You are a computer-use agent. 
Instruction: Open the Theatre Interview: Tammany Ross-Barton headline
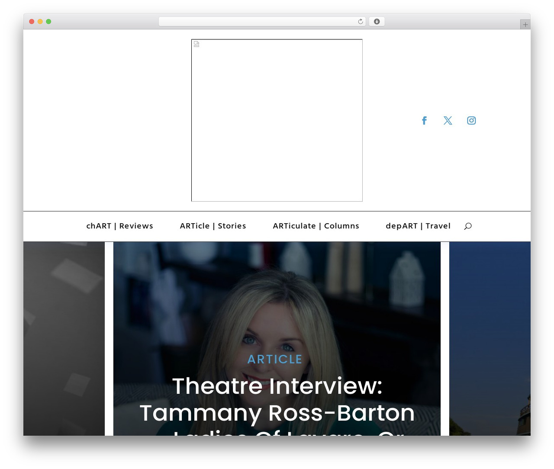277,407
